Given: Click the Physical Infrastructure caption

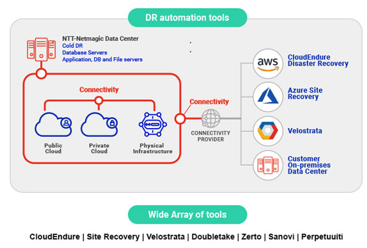Looking at the screenshot, I should 152,148.
